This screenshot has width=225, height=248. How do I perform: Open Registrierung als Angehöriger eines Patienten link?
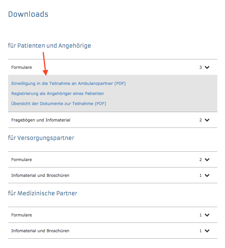58,94
